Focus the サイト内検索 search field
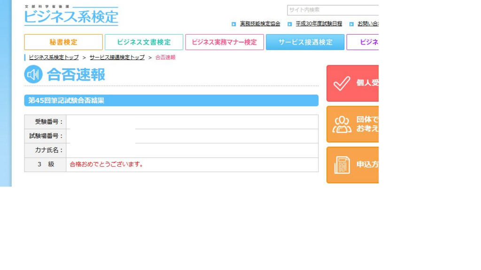 point(333,10)
